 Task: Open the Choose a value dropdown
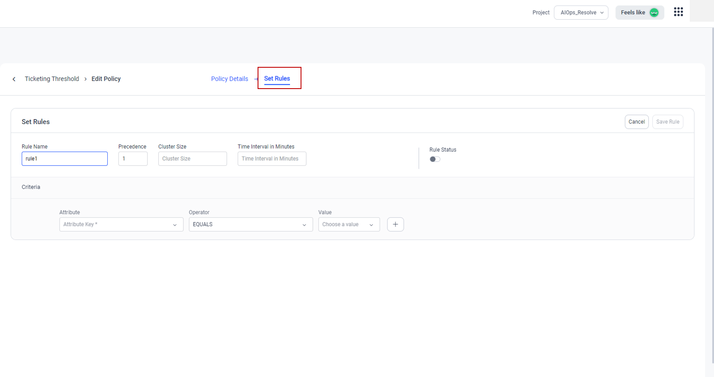[x=349, y=224]
